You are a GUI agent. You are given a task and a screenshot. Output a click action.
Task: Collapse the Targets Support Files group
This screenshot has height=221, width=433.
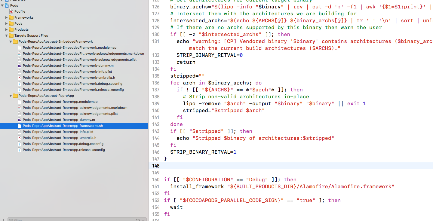7,35
